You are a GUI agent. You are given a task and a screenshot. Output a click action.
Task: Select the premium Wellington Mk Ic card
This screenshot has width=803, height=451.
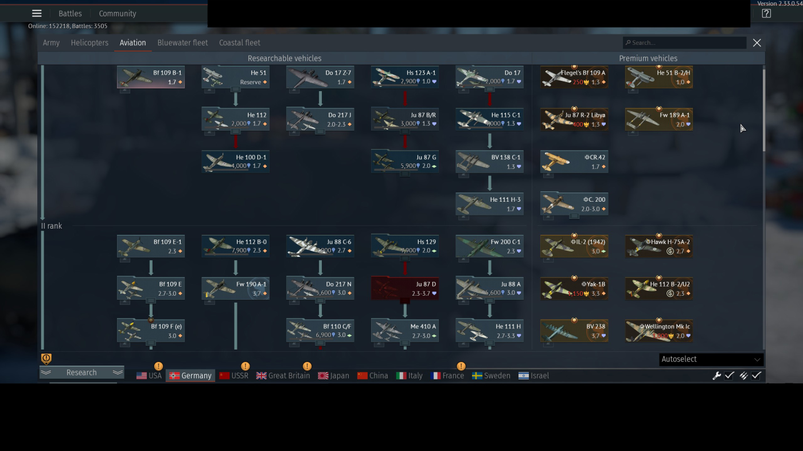(659, 331)
